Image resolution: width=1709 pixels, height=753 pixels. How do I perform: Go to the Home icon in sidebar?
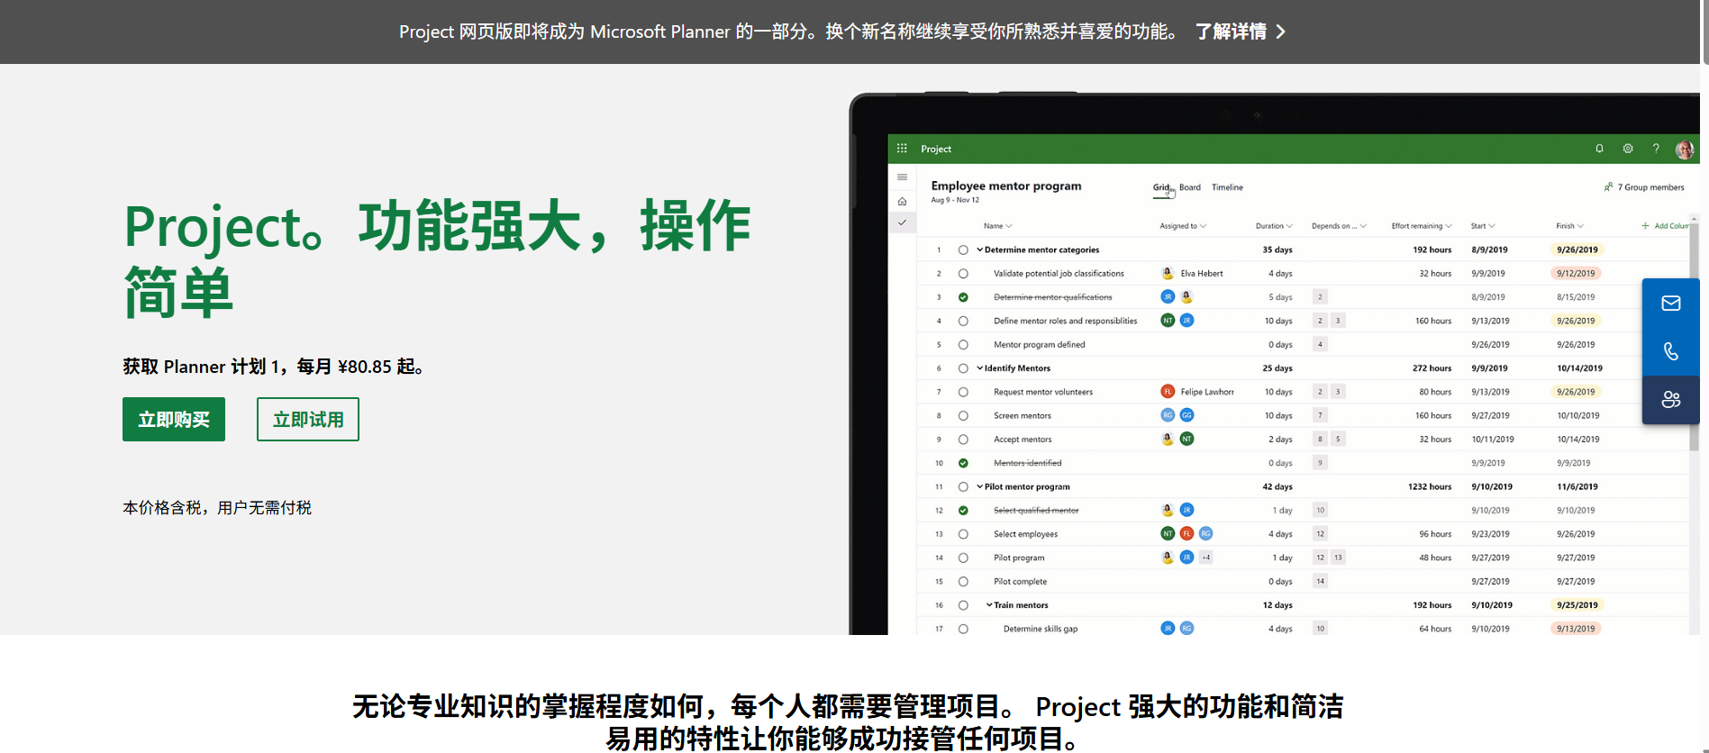pyautogui.click(x=902, y=201)
